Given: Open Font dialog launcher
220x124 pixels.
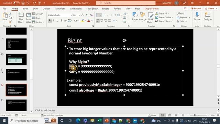Looking at the screenshot, I should click(93, 26).
